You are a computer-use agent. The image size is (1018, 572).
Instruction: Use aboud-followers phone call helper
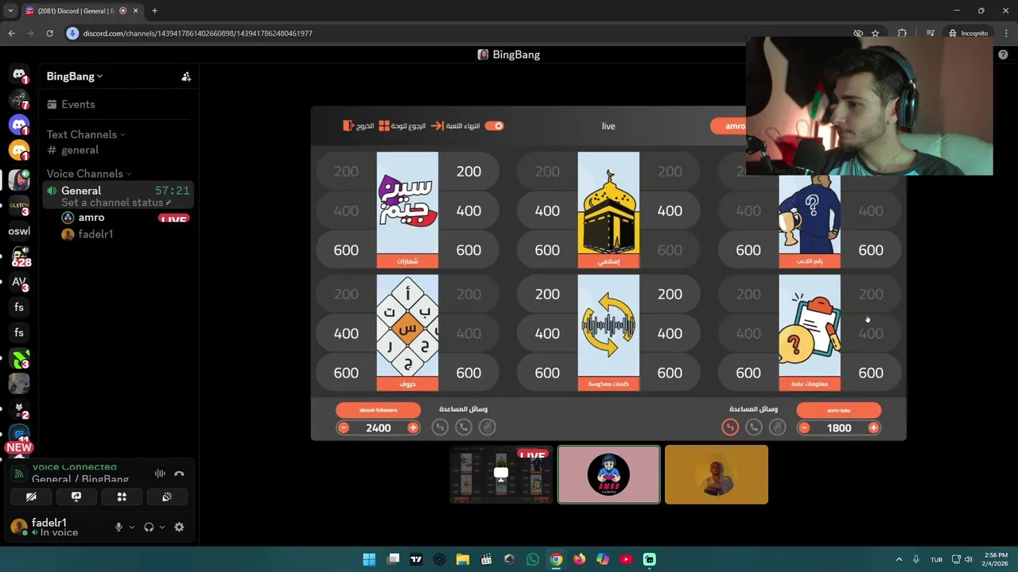click(464, 427)
